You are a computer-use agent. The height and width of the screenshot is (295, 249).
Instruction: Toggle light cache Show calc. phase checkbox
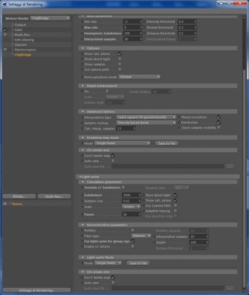[176, 200]
